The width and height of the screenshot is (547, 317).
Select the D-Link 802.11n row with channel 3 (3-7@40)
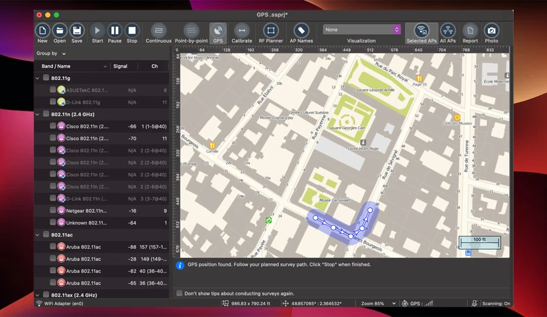coord(101,198)
